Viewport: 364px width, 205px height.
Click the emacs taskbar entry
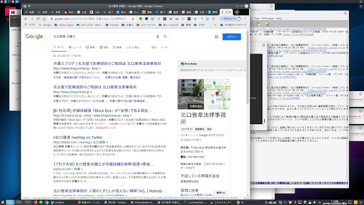pos(142,203)
